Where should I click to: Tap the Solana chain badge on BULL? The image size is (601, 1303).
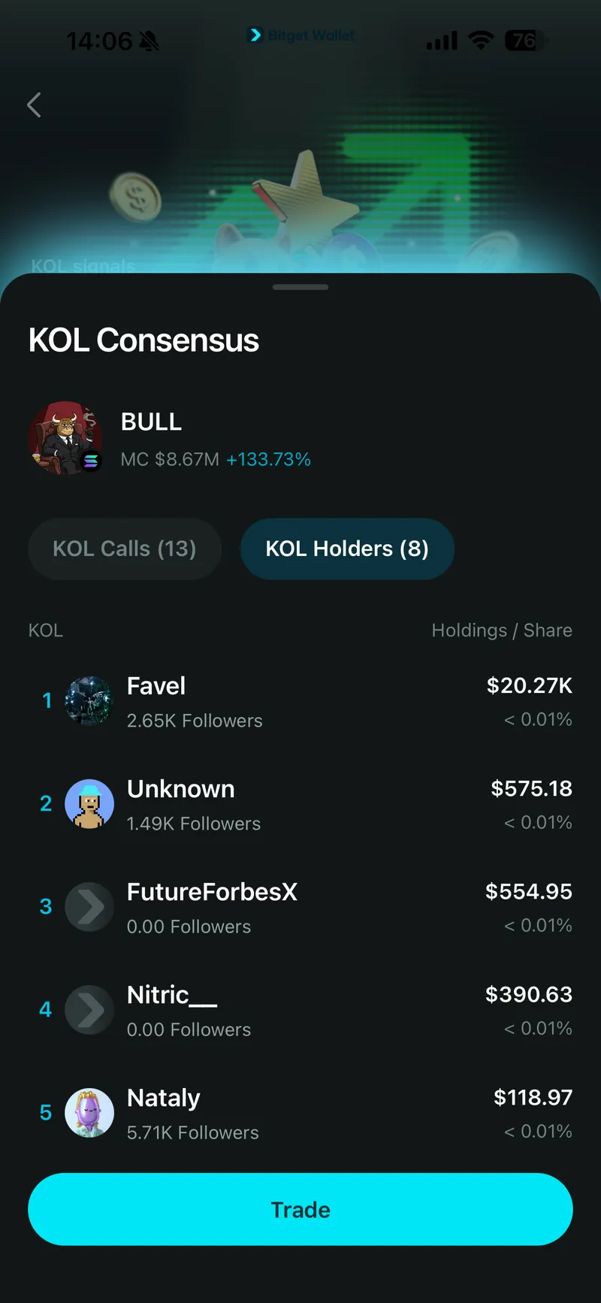(91, 461)
